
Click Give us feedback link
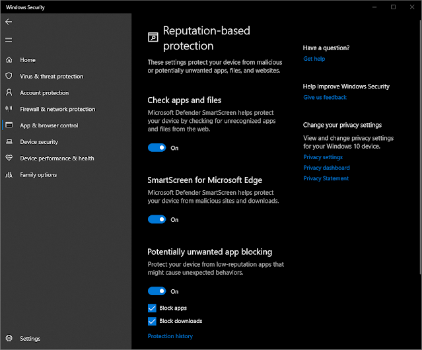[325, 97]
